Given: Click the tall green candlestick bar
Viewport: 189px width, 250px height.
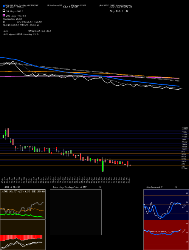Looking at the screenshot, I should (x=102, y=166).
